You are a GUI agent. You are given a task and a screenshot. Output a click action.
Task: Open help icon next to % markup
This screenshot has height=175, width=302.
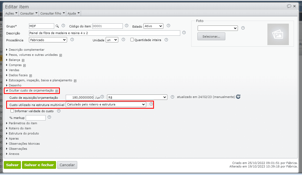49,117
